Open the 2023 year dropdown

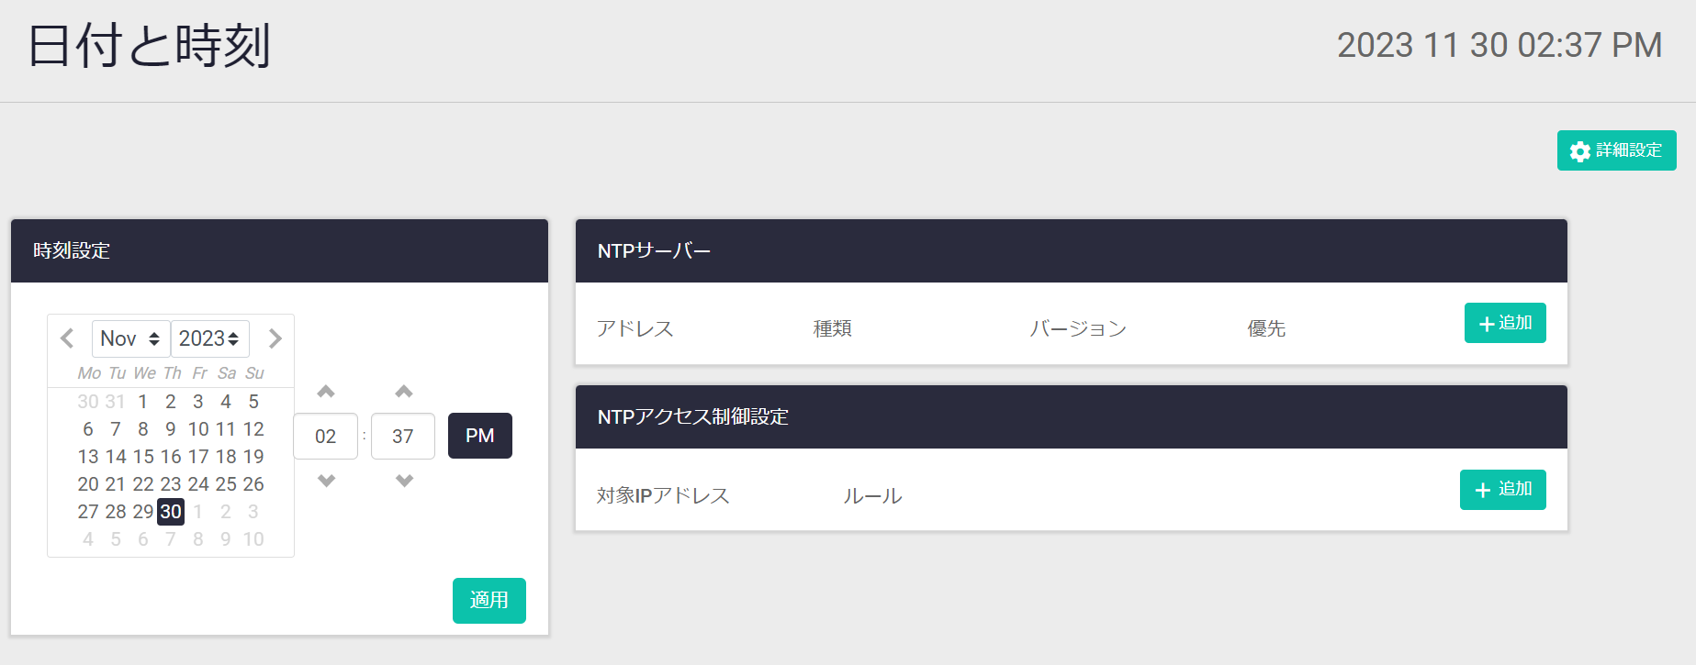pyautogui.click(x=209, y=338)
